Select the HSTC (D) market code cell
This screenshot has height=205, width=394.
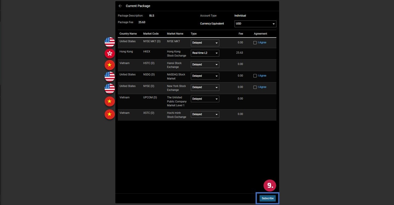(x=149, y=63)
